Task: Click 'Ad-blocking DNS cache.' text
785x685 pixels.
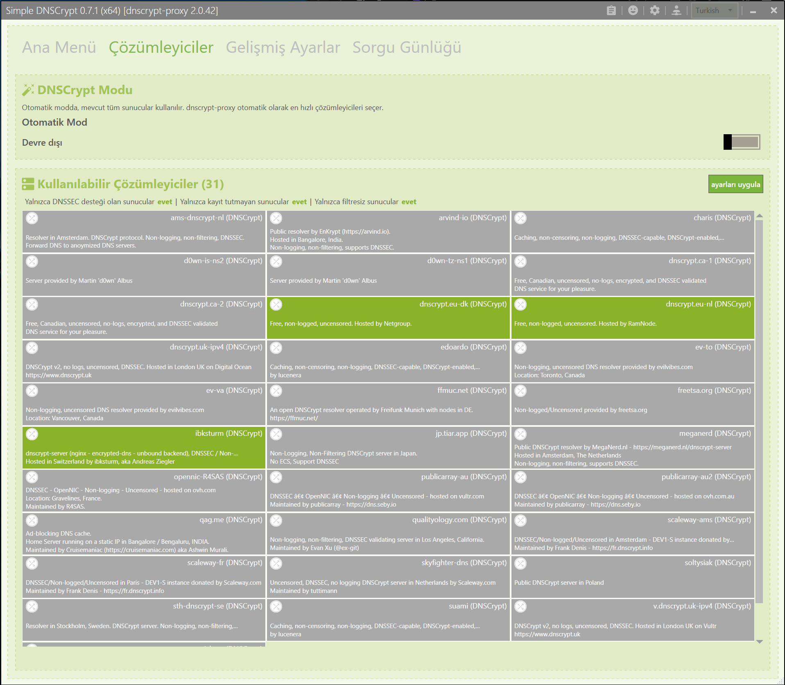Action: [x=59, y=534]
